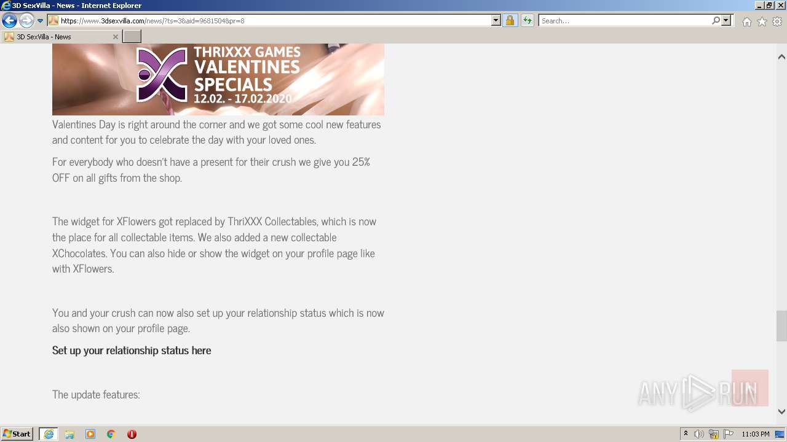
Task: Open the Home page icon
Action: pyautogui.click(x=746, y=21)
